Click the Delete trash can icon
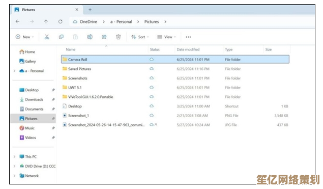The image size is (323, 189). (118, 37)
